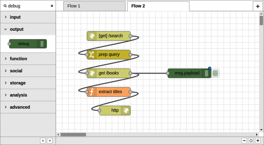The height and width of the screenshot is (145, 264).
Task: Expand the storage palette category
Action: (28, 83)
